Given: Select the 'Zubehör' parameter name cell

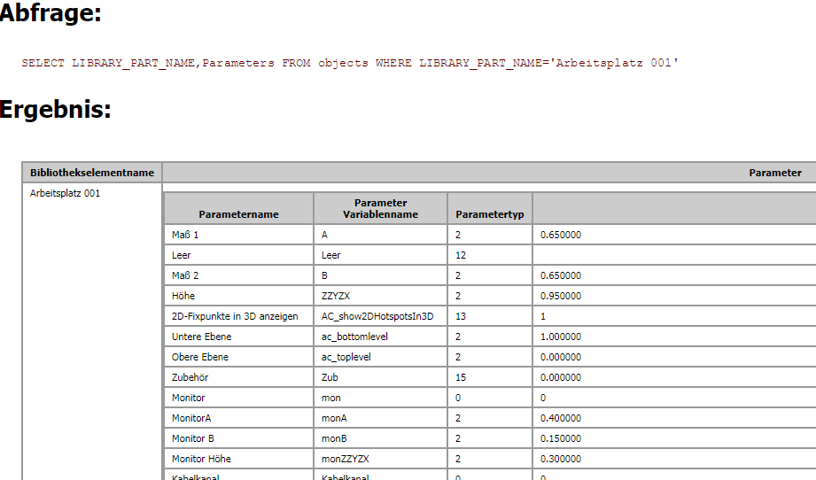Looking at the screenshot, I should point(239,377).
